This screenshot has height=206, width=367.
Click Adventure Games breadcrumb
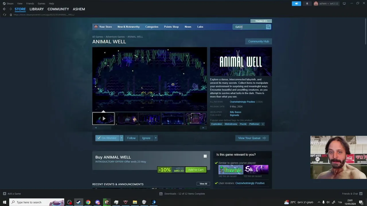(x=115, y=37)
